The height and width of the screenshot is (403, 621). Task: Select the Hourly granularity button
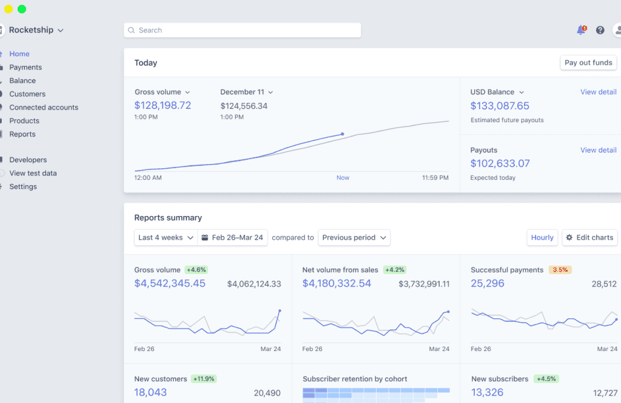(x=542, y=238)
